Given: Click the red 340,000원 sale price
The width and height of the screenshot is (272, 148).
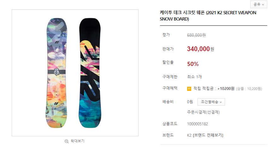Looking at the screenshot, I should [201, 49].
